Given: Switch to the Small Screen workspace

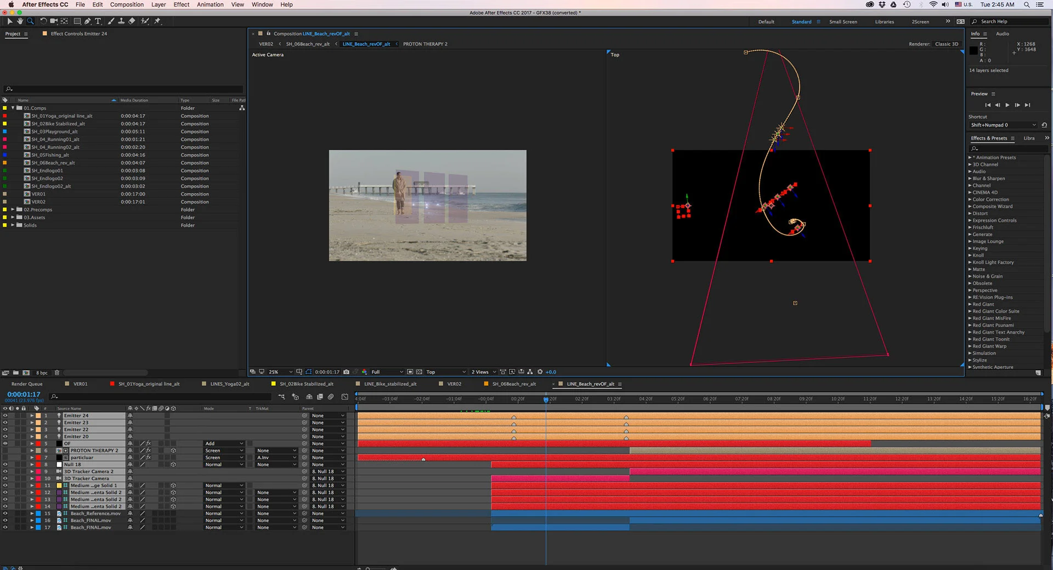Looking at the screenshot, I should (x=843, y=22).
